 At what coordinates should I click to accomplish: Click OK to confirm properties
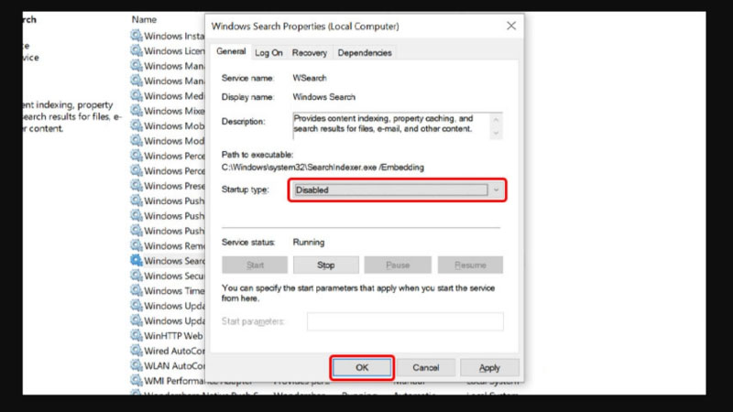pyautogui.click(x=362, y=367)
